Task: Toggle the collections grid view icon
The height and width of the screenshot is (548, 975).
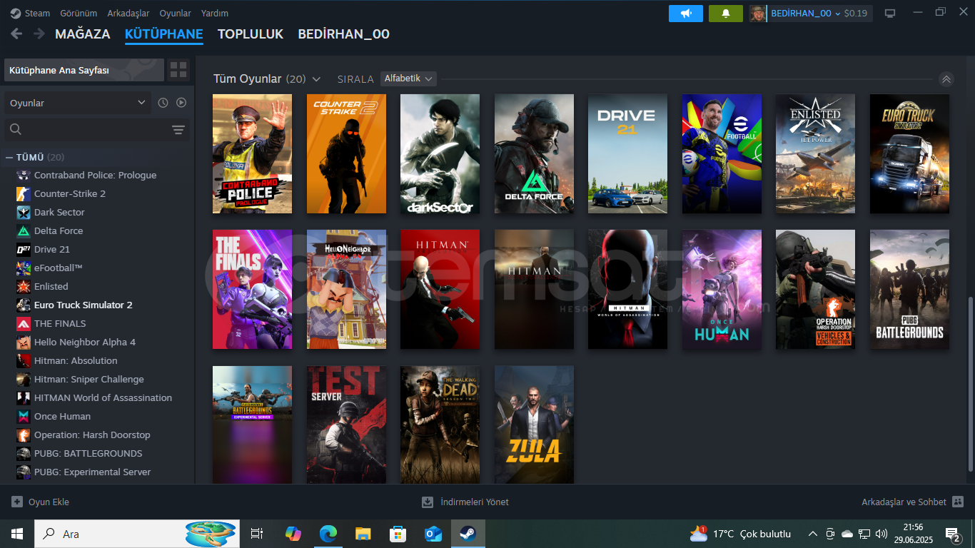Action: (178, 70)
